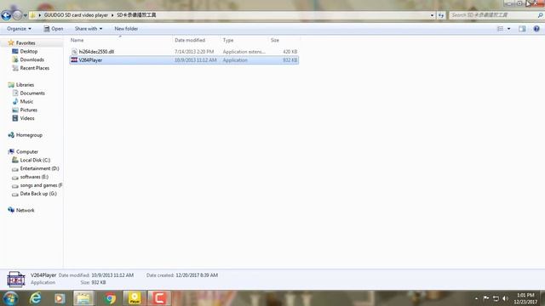Open the view options dropdown arrow

coord(509,29)
